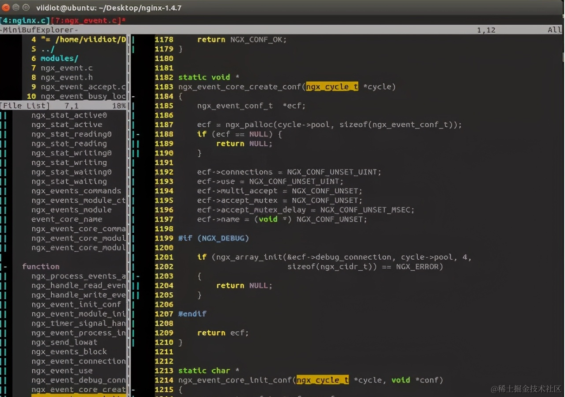
Task: Jump to function ngx_event_core_creat
Action: tap(79, 389)
